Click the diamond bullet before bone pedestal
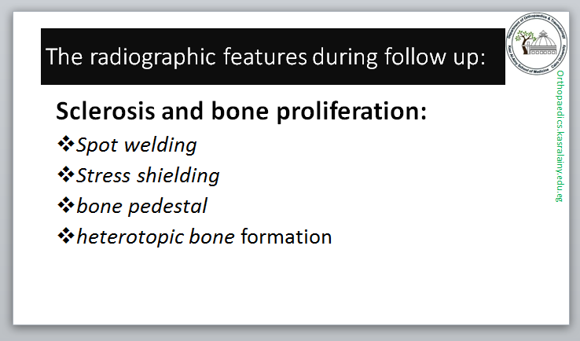The height and width of the screenshot is (341, 580). (64, 205)
